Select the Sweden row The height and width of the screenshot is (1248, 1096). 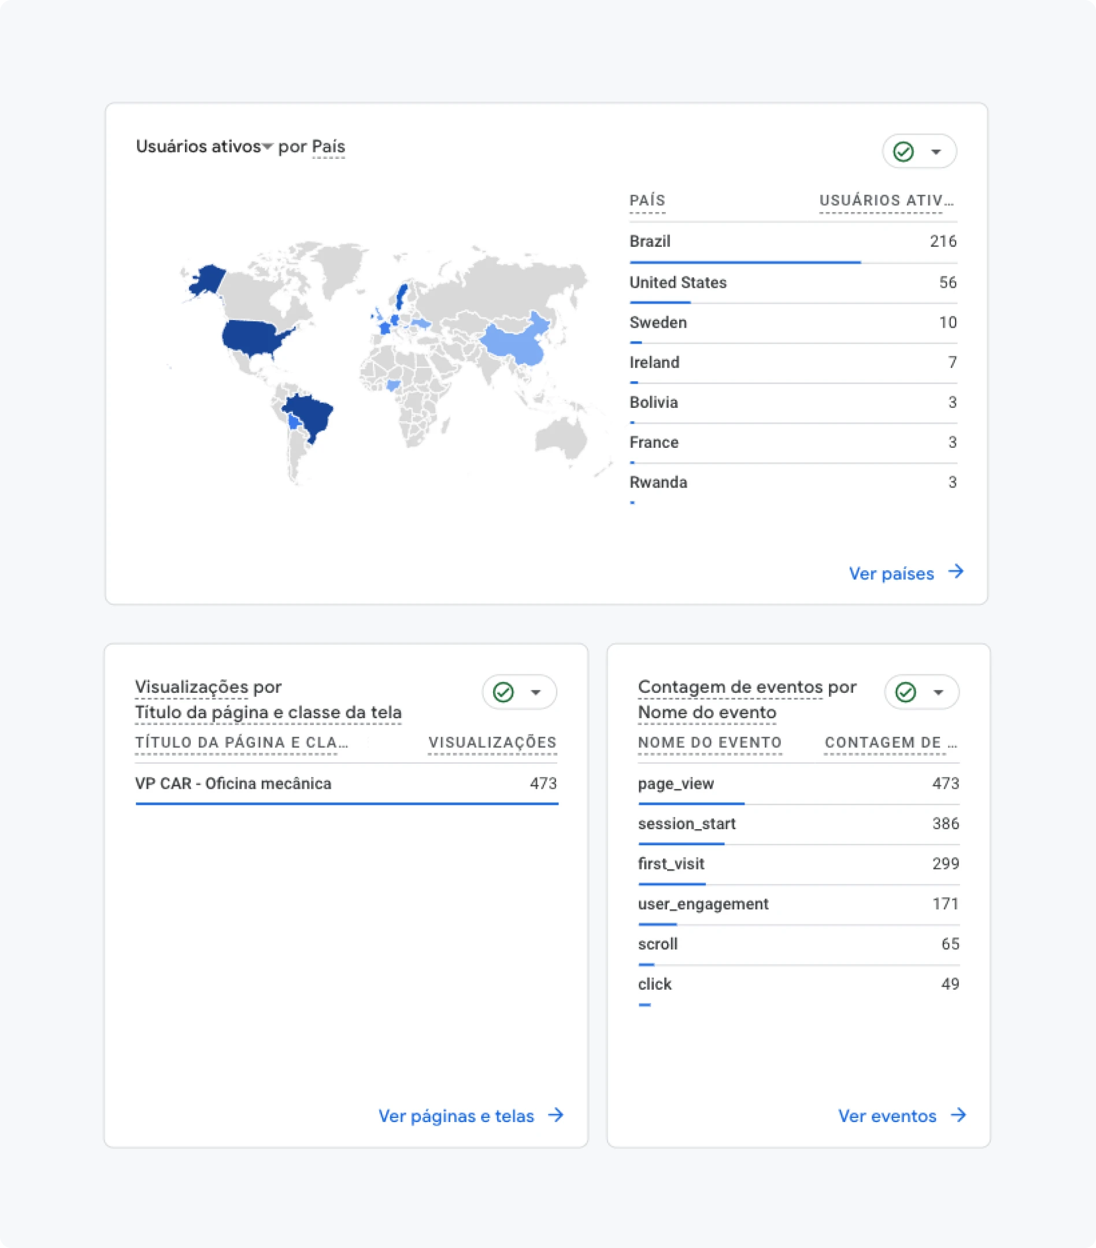pos(793,323)
